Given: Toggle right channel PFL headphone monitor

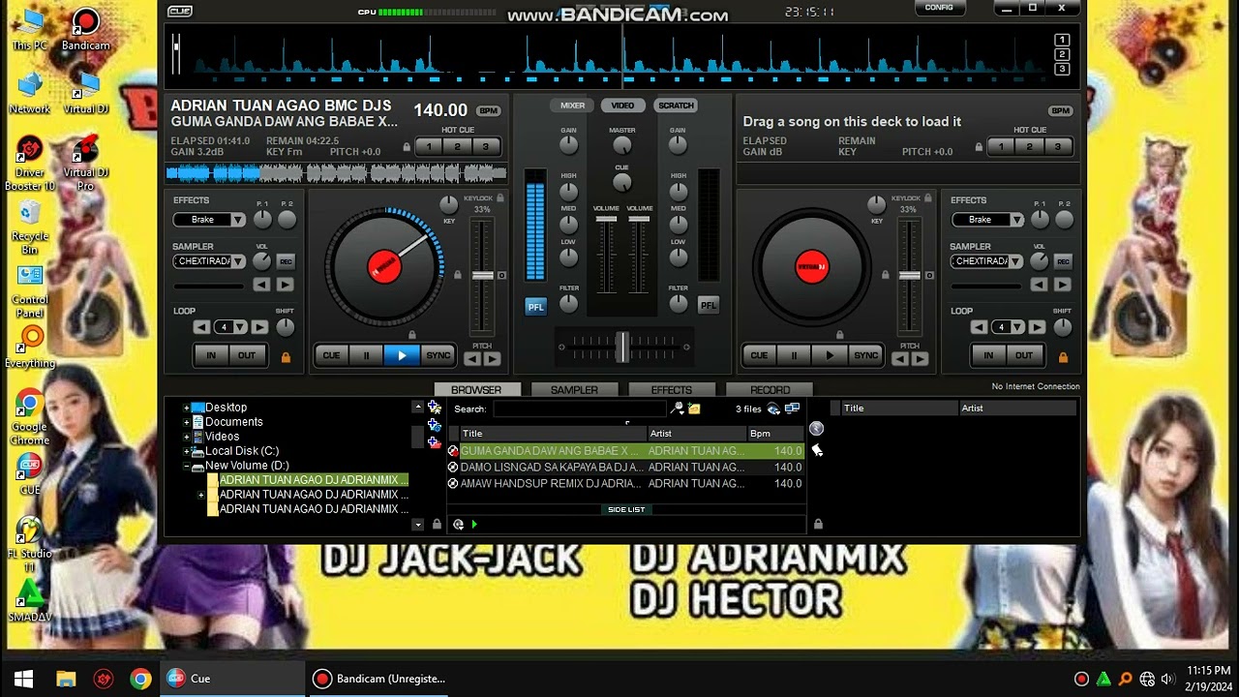Looking at the screenshot, I should [709, 305].
